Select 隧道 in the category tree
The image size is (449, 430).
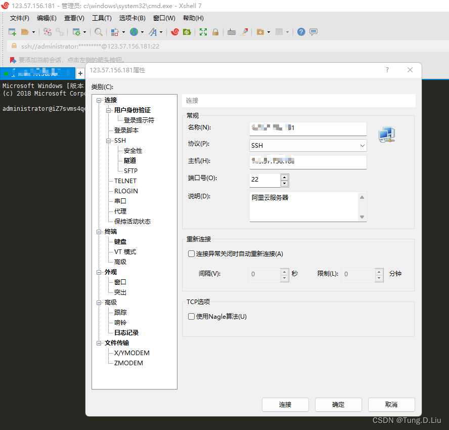coord(130,161)
